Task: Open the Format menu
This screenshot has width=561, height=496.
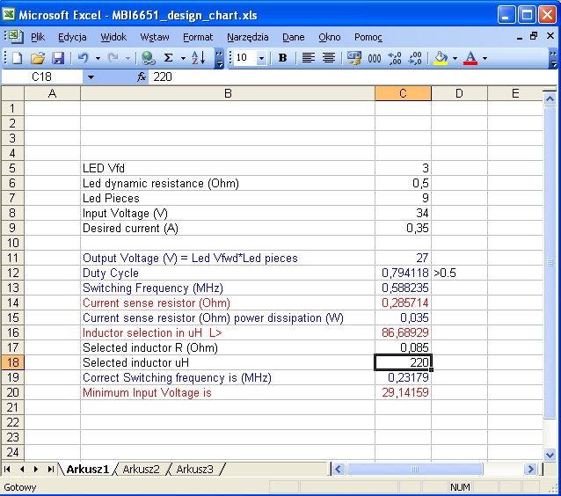Action: (x=198, y=37)
